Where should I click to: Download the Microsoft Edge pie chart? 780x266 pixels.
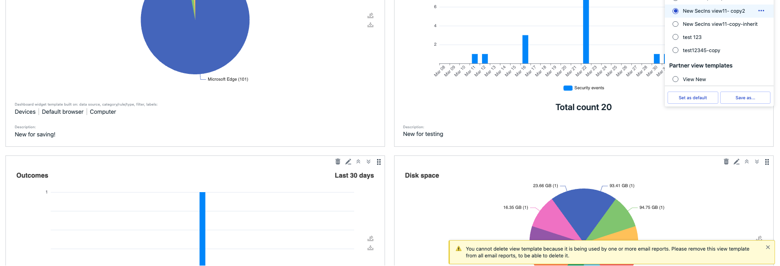coord(370,25)
